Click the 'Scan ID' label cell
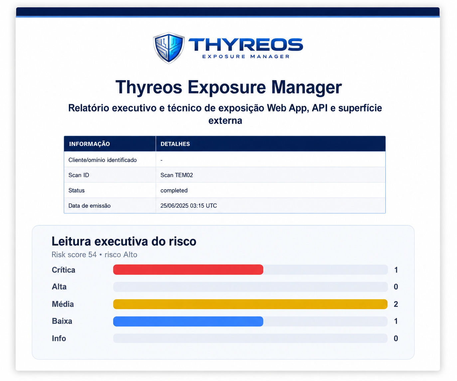Viewport: 457px width, 381px height. click(110, 175)
